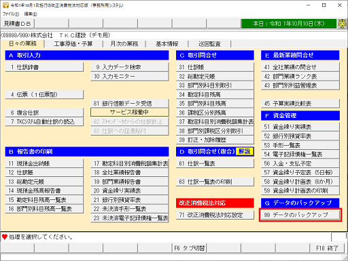The height and width of the screenshot is (261, 348).
Task: Click the entry field right of the status message
Action: coord(338,237)
